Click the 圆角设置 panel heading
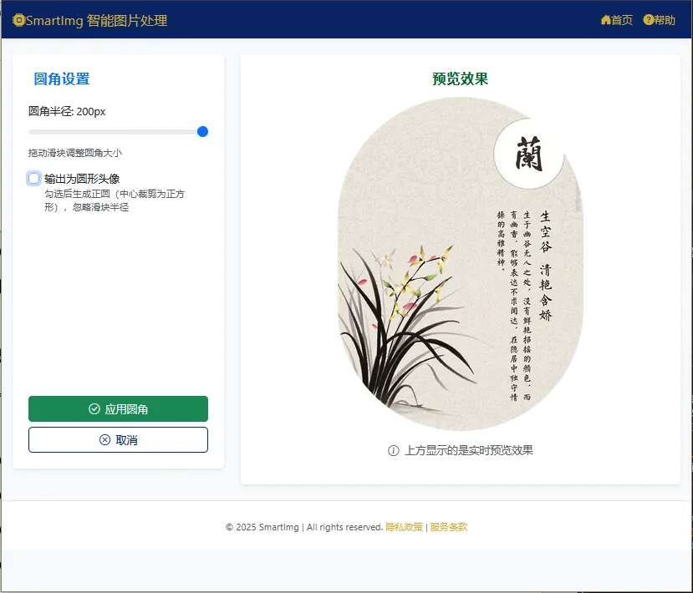Viewport: 693px width, 593px height. tap(61, 79)
